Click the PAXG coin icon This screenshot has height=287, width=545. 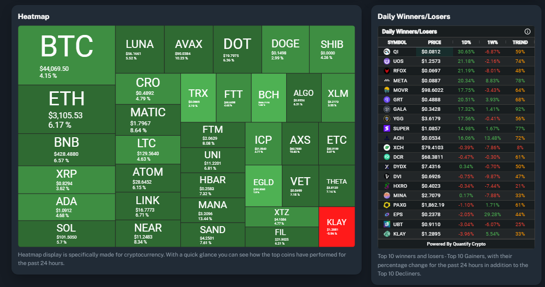[387, 205]
